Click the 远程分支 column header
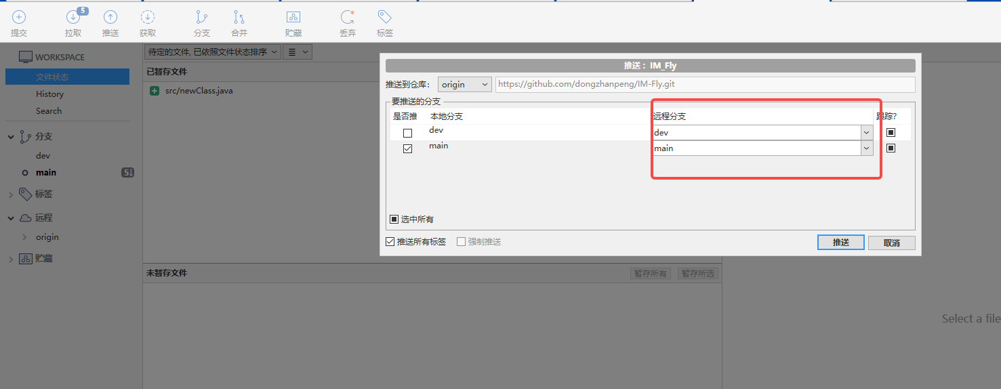This screenshot has width=1001, height=389. pyautogui.click(x=670, y=117)
